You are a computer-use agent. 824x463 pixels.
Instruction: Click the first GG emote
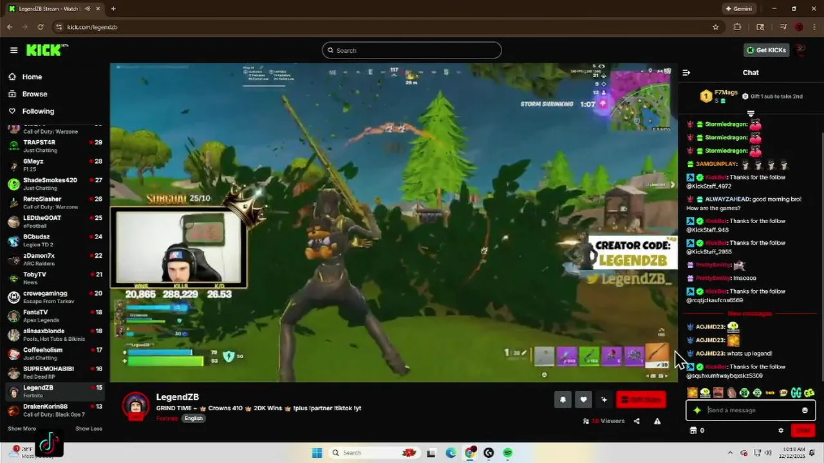point(796,392)
